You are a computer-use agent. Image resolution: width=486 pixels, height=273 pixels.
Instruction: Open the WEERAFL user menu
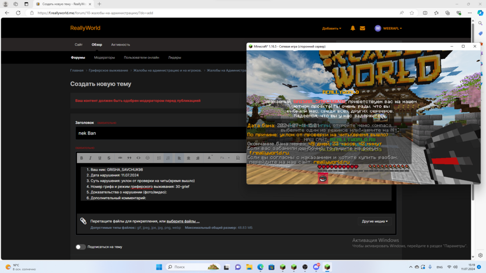point(388,28)
